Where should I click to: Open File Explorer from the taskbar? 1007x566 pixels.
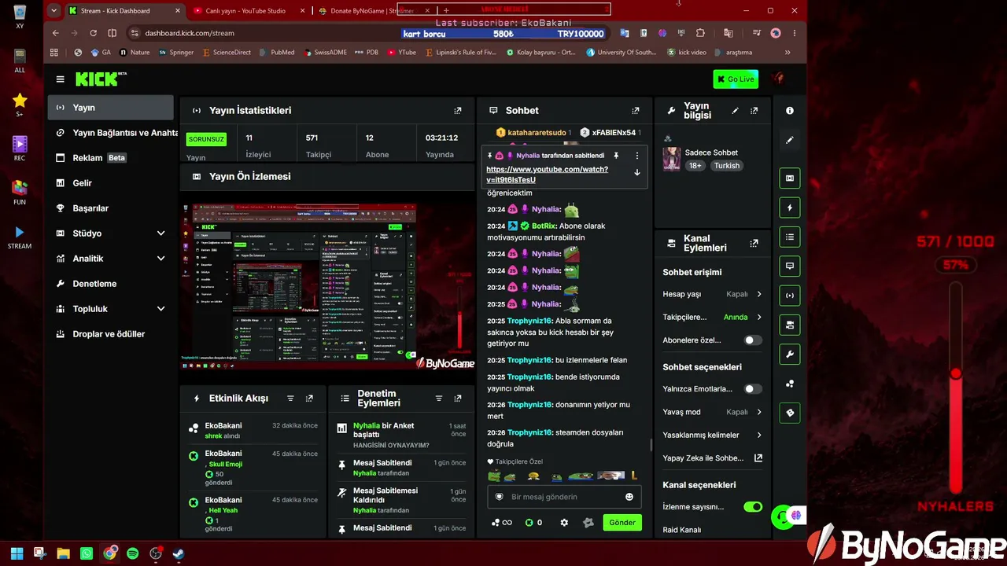point(63,553)
